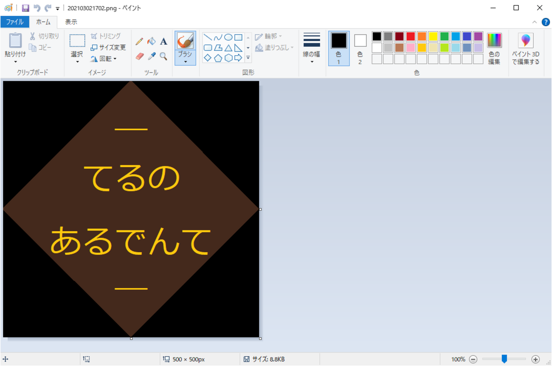The height and width of the screenshot is (366, 552).
Task: Select the Fill with color bucket tool
Action: (x=152, y=42)
